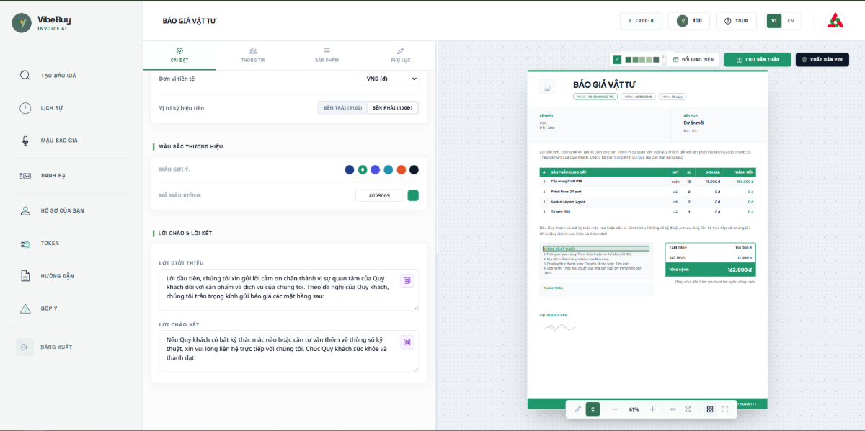Pick the selected green suggested color
The width and height of the screenshot is (865, 431).
coord(363,169)
